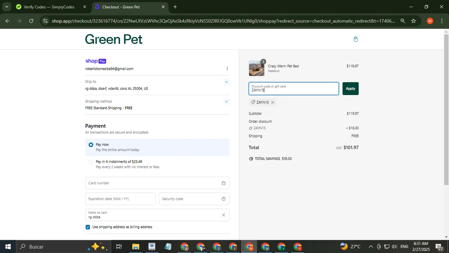Image resolution: width=449 pixels, height=253 pixels.
Task: Open the Chrome profile avatar menu
Action: click(430, 21)
